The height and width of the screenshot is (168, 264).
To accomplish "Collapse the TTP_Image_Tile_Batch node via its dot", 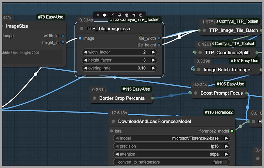I will point(204,30).
